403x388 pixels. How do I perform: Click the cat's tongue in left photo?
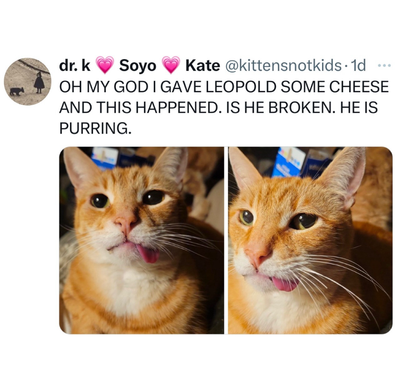(x=148, y=254)
